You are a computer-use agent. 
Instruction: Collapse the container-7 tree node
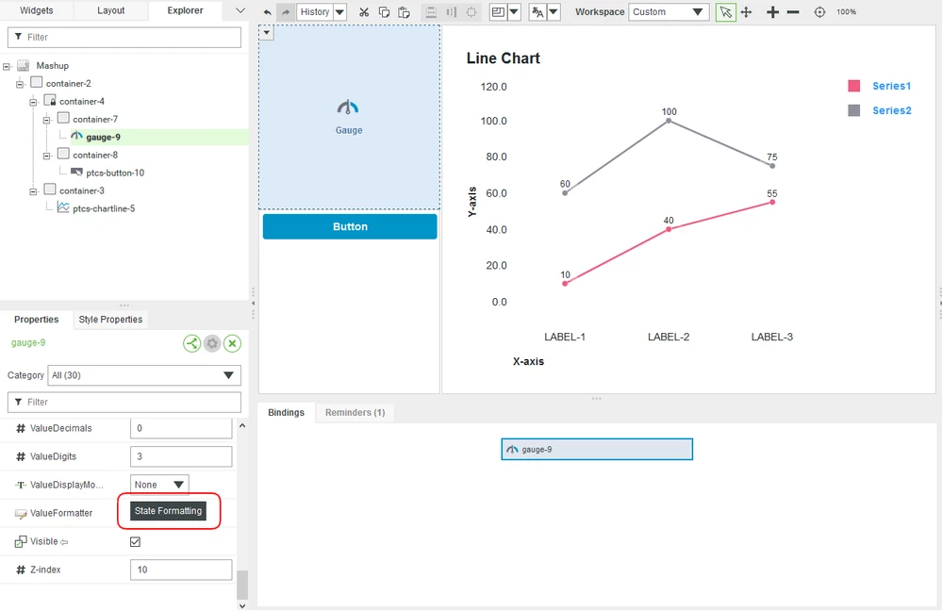pos(46,120)
